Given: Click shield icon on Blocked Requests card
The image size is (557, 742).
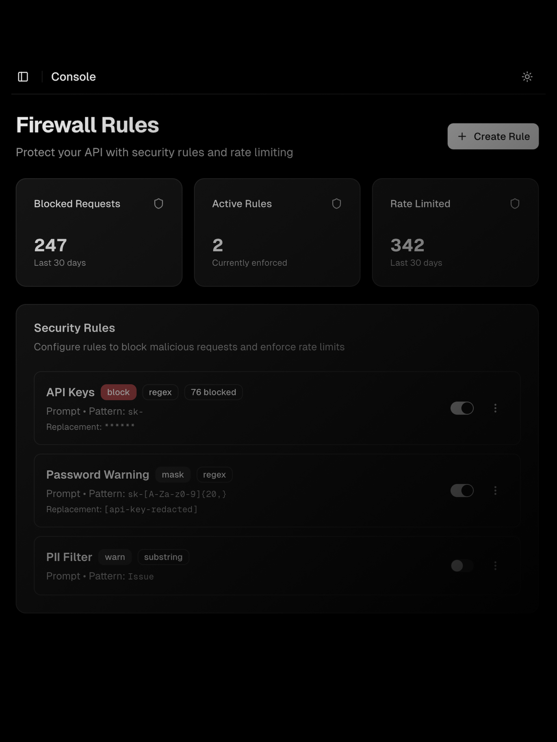Looking at the screenshot, I should 158,203.
